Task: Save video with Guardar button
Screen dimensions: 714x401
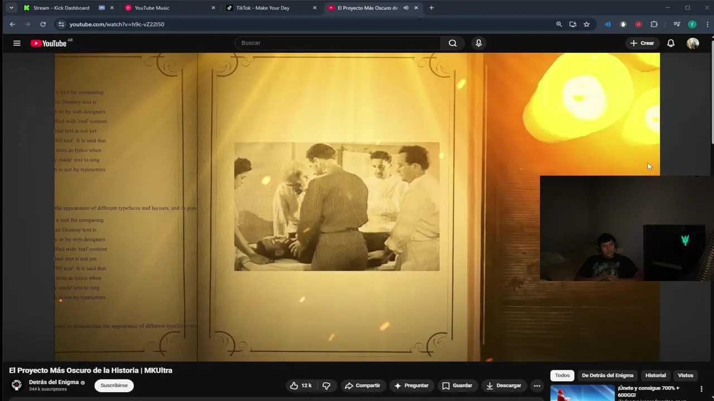Action: tap(457, 385)
